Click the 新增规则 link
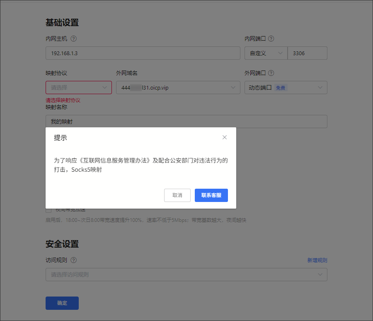This screenshot has width=373, height=321. [317, 260]
